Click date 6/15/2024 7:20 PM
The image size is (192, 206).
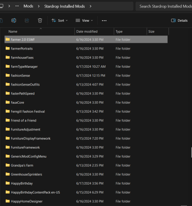tap(90, 138)
